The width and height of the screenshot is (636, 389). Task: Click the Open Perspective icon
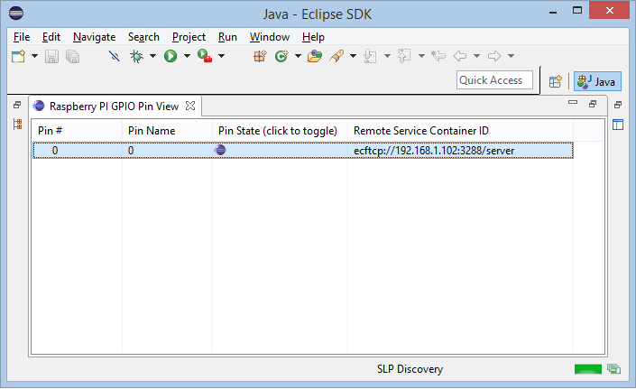556,81
